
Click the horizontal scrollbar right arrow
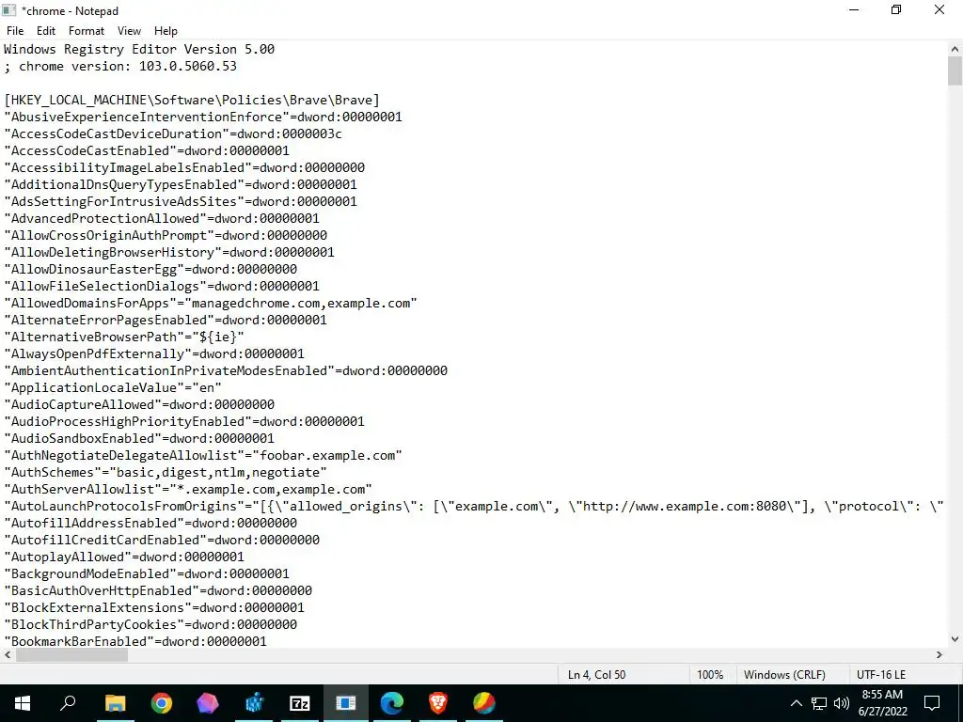click(x=939, y=655)
